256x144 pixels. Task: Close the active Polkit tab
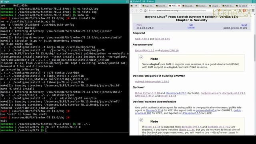coord(179,6)
